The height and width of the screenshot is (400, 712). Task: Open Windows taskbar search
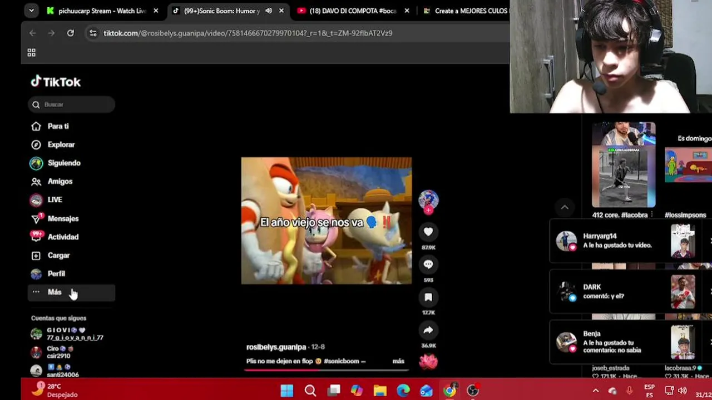click(310, 391)
